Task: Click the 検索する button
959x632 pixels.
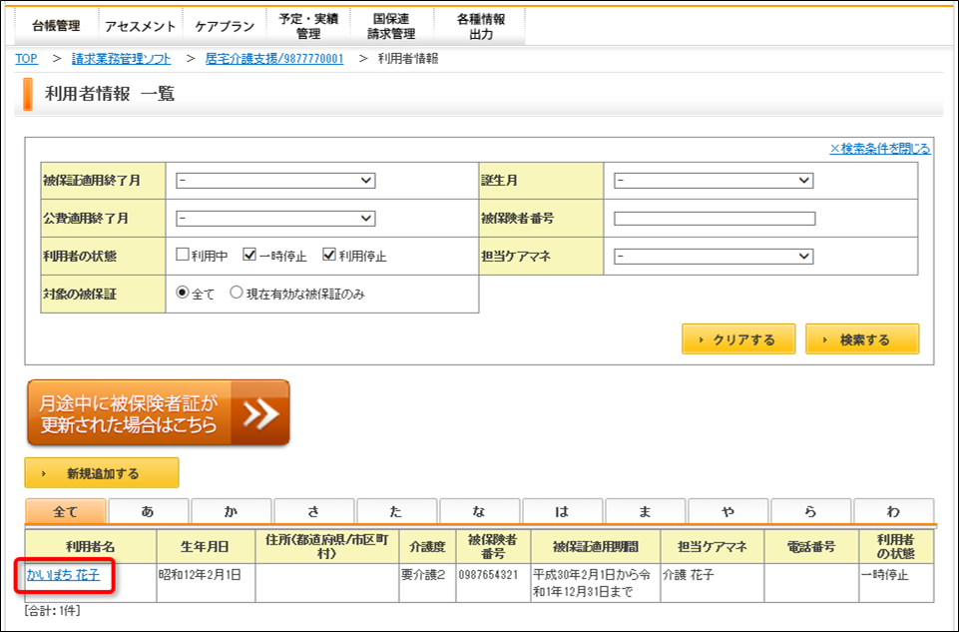Action: click(862, 338)
